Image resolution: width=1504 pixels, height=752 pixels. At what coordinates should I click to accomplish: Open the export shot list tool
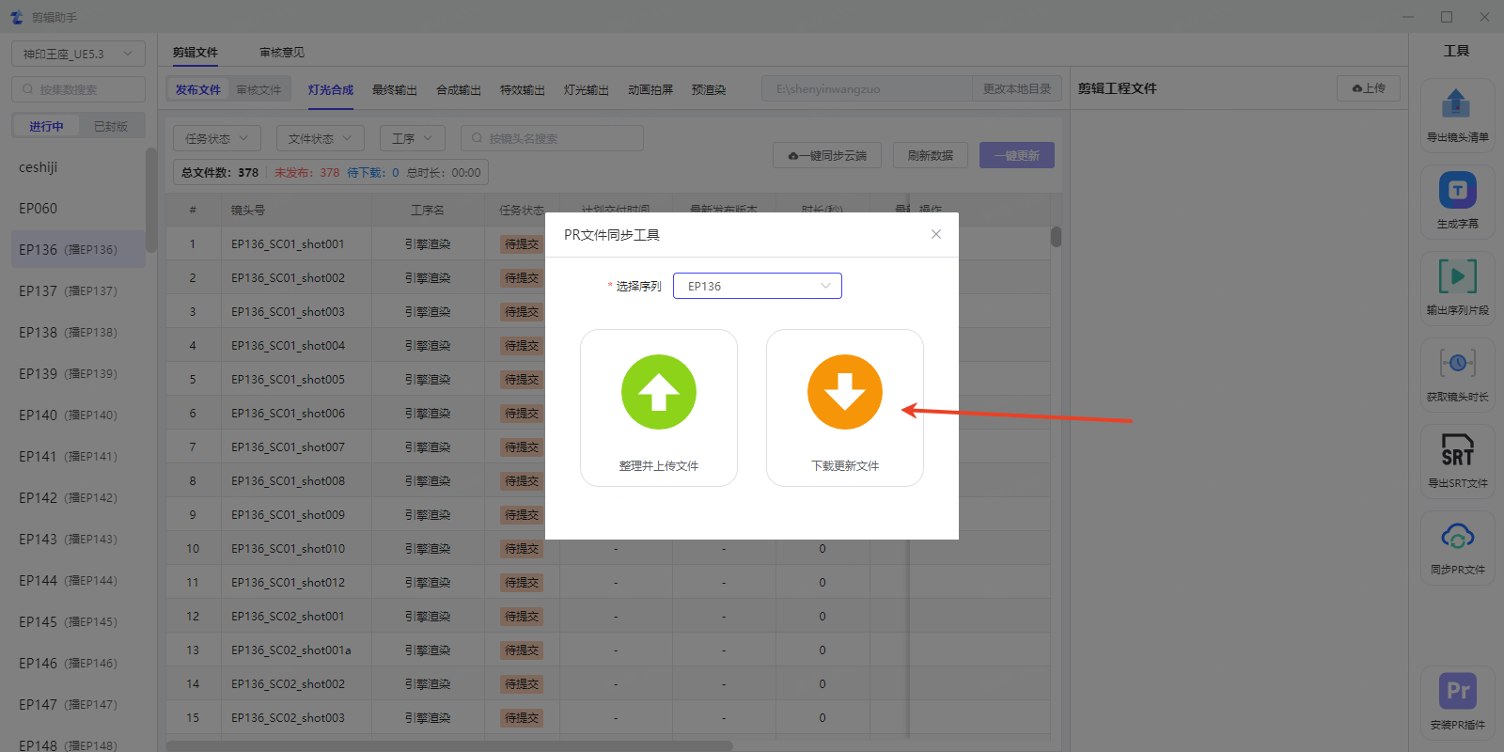[1457, 105]
